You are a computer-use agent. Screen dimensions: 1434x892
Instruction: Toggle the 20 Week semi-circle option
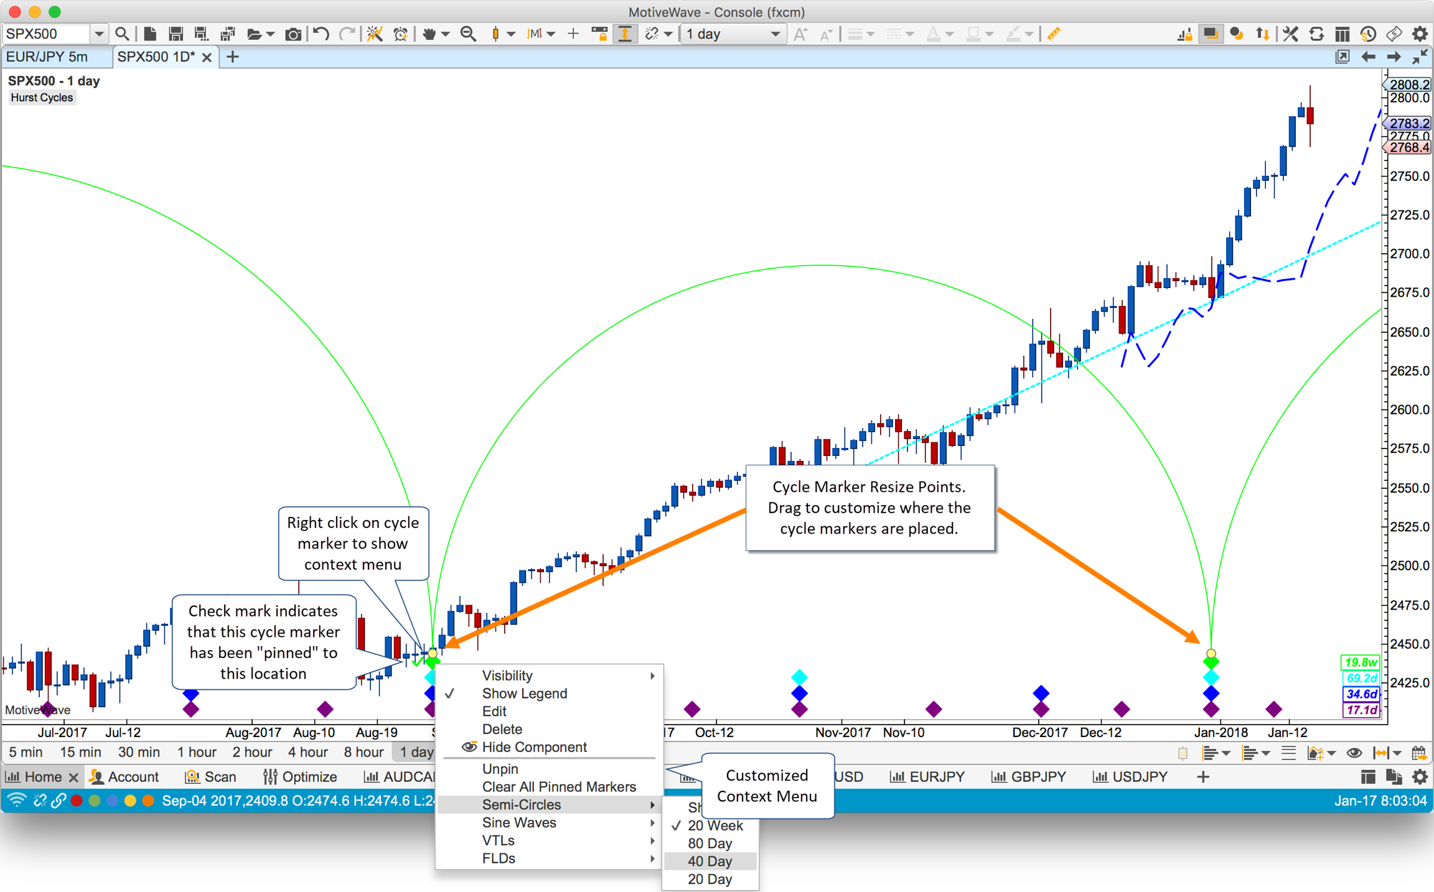(715, 825)
